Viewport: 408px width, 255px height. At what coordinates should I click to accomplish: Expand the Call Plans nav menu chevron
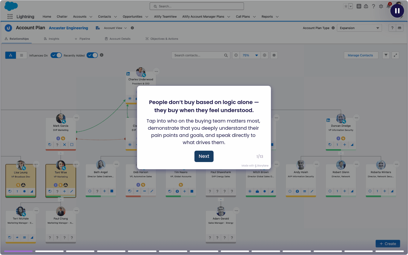point(254,17)
